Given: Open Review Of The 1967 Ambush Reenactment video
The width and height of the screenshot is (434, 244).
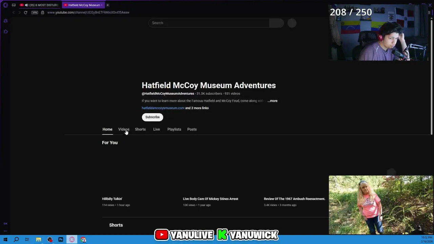Looking at the screenshot, I should tap(295, 199).
